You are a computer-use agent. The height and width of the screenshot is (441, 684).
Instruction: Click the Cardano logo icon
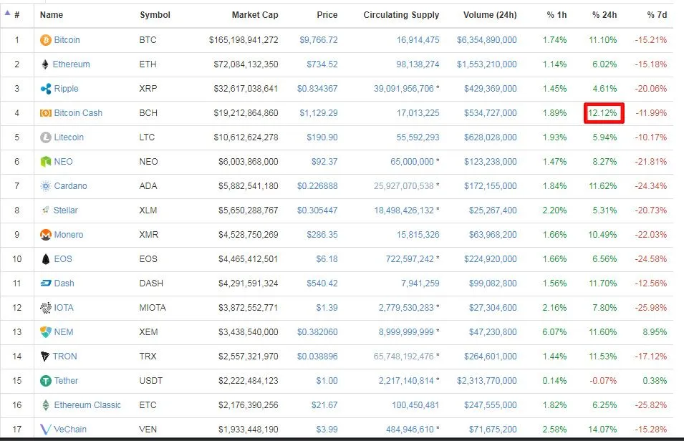45,186
